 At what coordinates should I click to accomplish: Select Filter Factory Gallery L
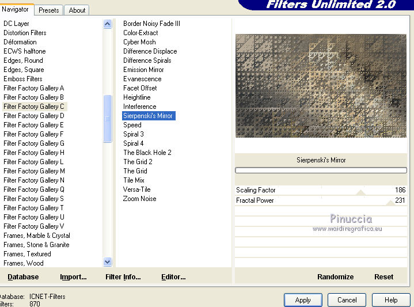click(x=33, y=162)
